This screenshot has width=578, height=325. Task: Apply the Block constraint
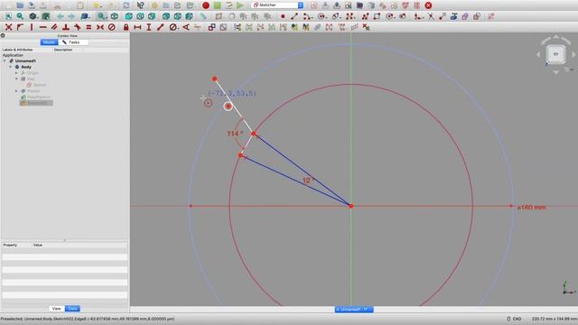coord(112,27)
